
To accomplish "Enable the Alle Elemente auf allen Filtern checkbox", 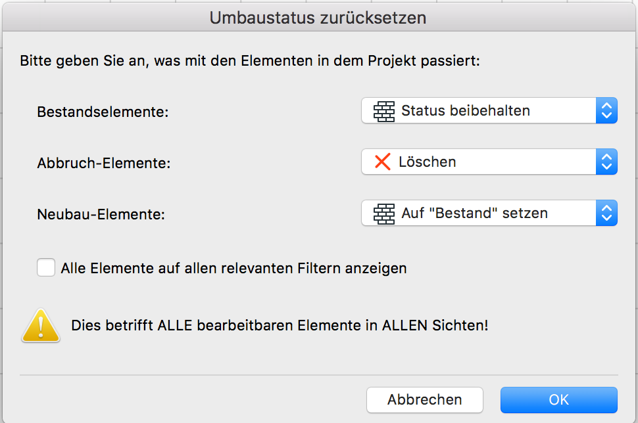I will (x=46, y=268).
